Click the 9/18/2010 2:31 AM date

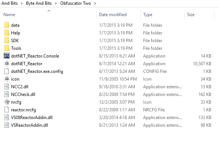117,87
